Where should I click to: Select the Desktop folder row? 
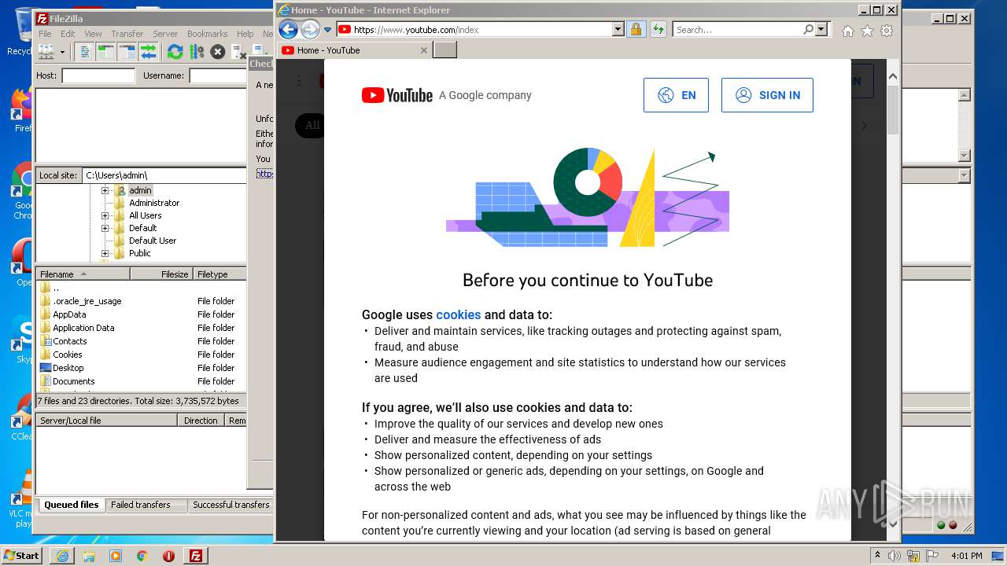(142, 368)
